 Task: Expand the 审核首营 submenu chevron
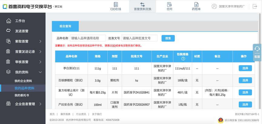click(40, 62)
